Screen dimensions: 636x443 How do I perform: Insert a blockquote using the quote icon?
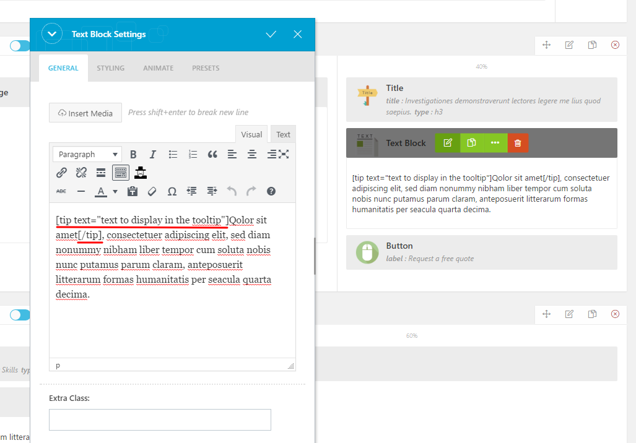212,155
